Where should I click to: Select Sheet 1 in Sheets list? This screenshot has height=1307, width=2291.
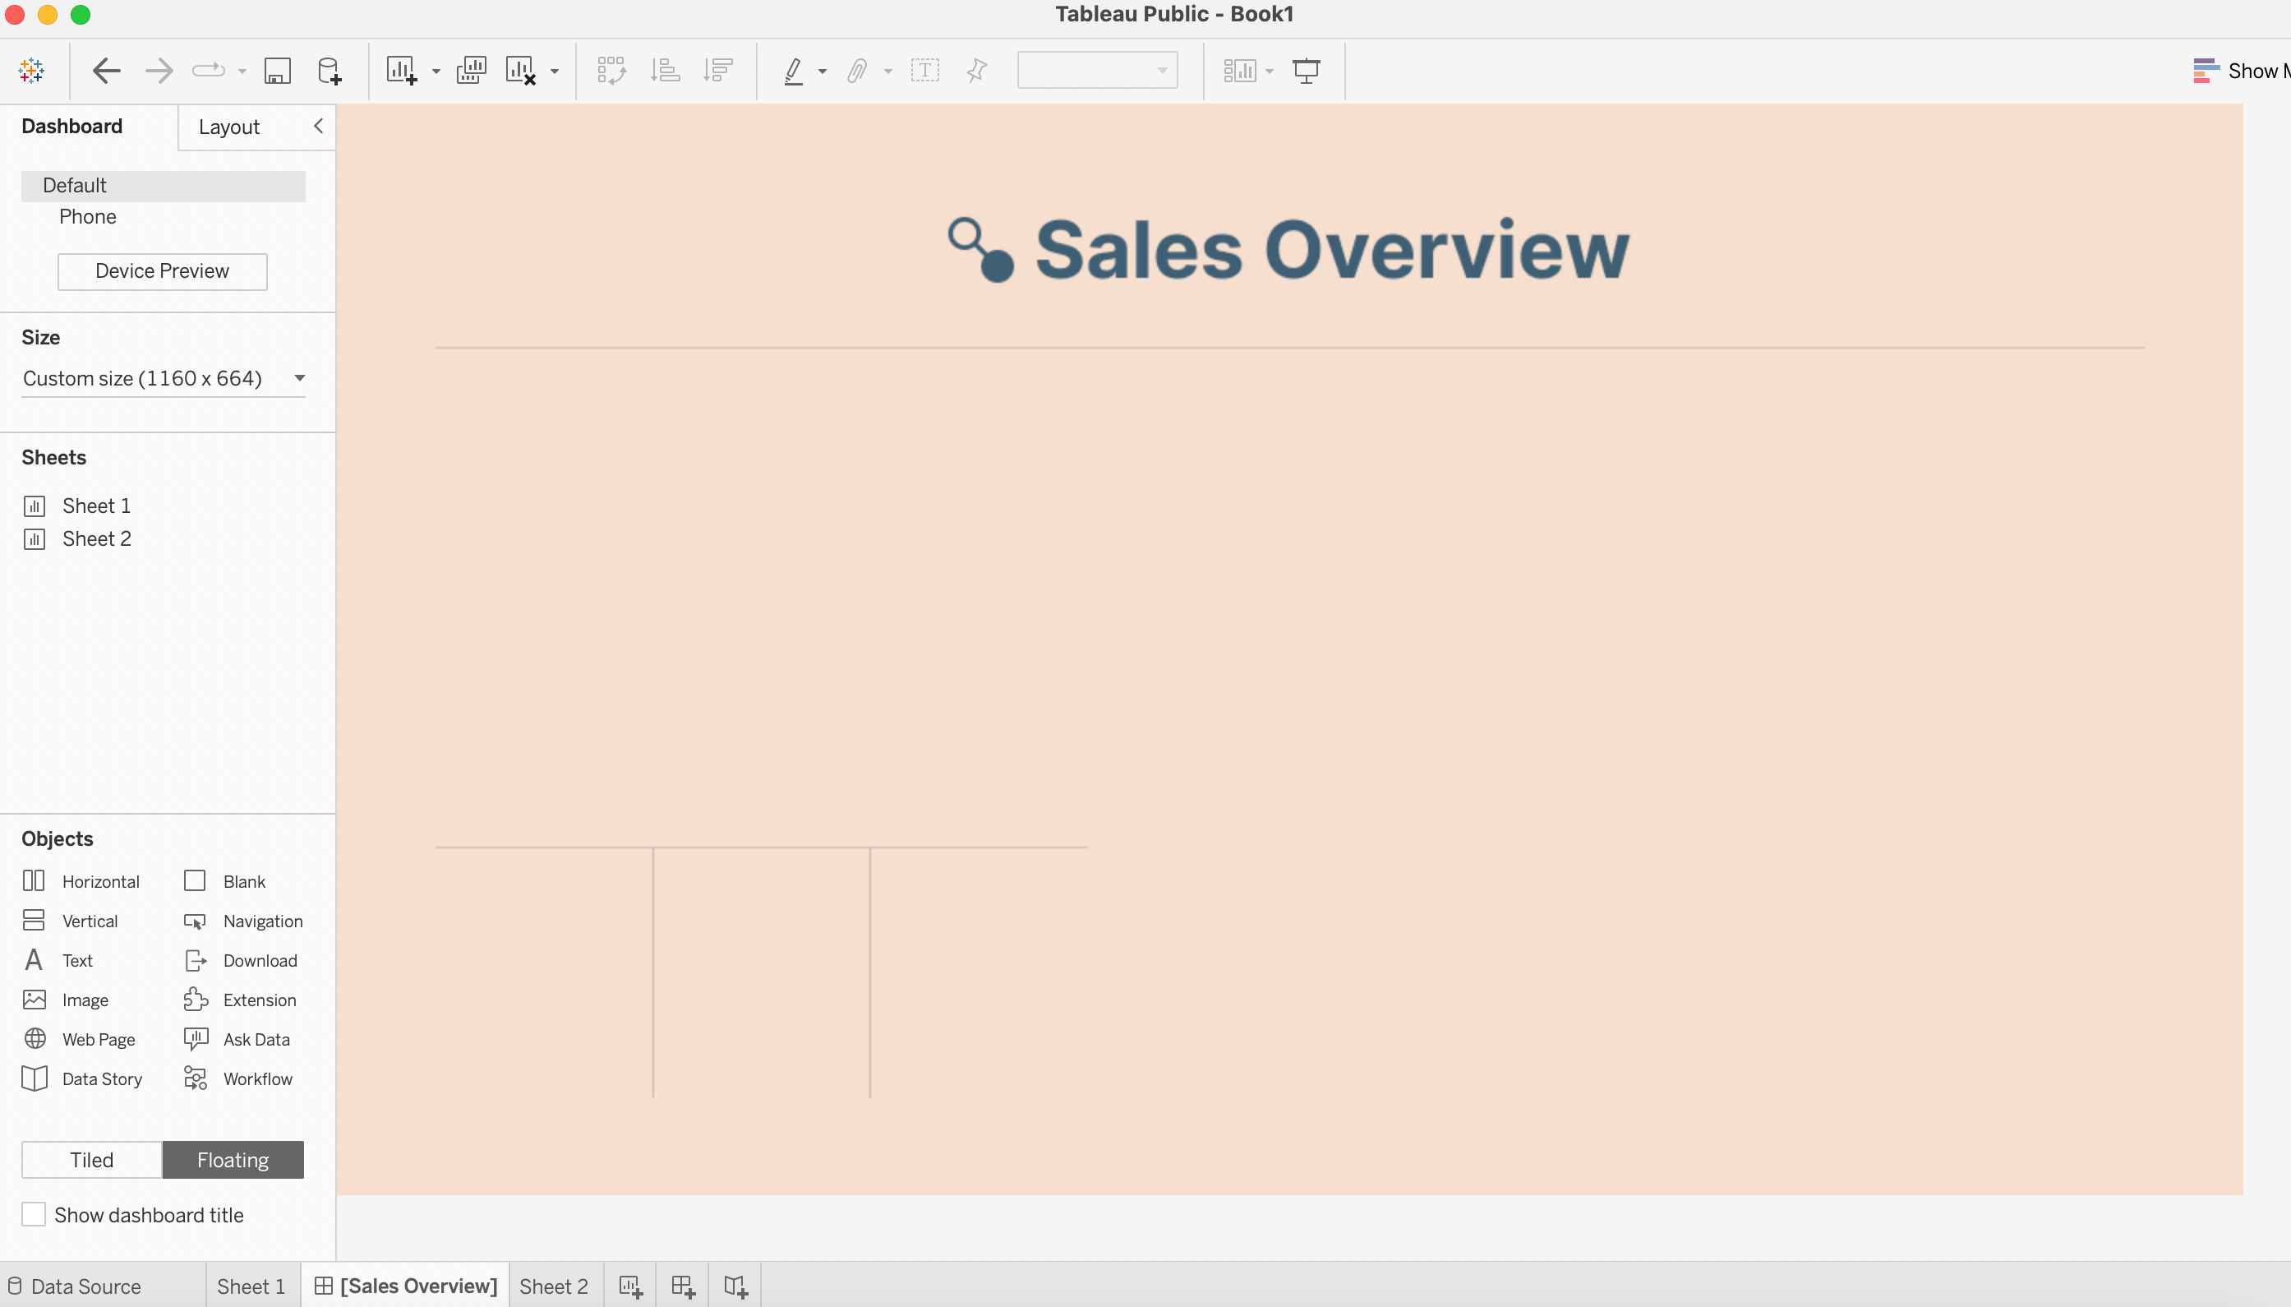96,506
